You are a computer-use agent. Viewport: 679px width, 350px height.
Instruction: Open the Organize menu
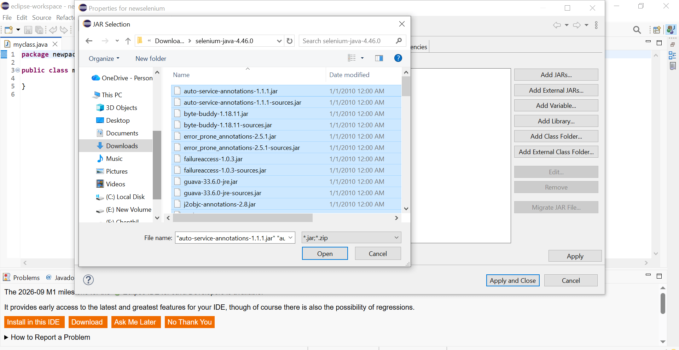[104, 59]
